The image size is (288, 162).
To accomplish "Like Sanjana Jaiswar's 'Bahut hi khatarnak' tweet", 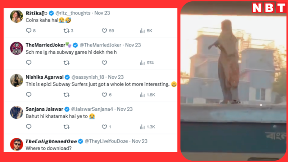I will (104, 127).
